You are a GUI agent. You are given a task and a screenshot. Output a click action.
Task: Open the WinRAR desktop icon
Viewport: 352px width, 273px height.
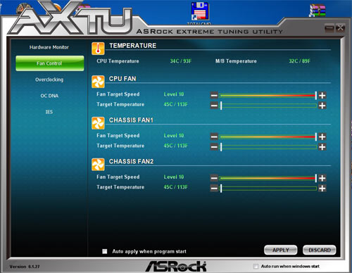[x=318, y=11]
